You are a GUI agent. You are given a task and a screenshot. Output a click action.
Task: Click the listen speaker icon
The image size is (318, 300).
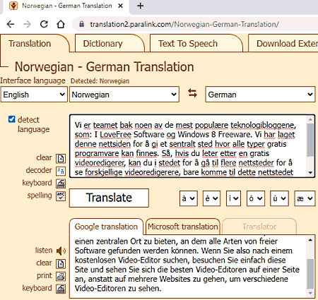point(61,251)
